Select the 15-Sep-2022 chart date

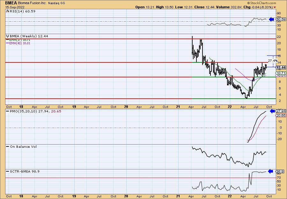[x=14, y=7]
